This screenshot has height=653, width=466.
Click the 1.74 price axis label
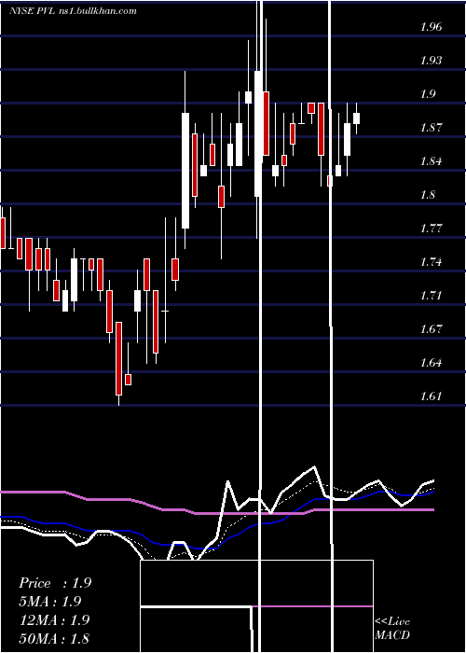(x=431, y=262)
